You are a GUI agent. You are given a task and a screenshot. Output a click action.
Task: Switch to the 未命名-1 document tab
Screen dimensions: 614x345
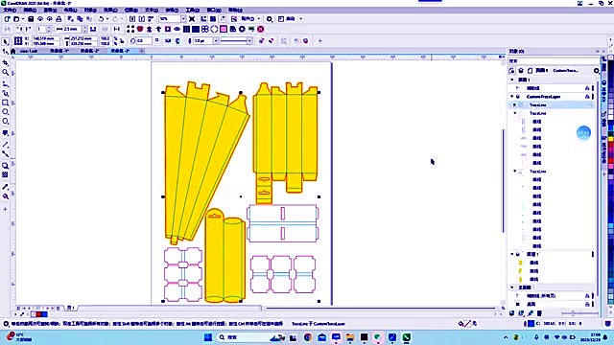click(59, 51)
